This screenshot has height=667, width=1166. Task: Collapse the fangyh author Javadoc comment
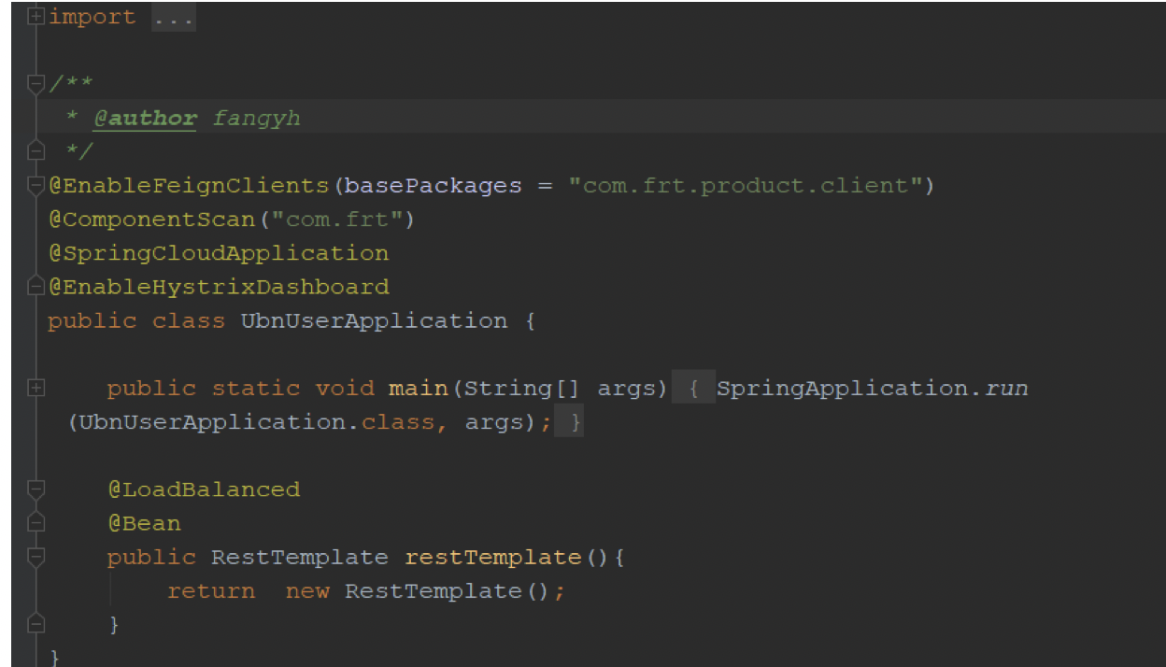(x=35, y=82)
